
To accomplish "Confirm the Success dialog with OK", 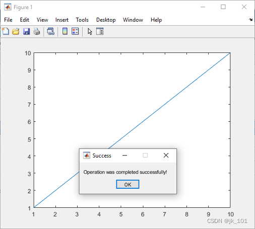I will 127,184.
